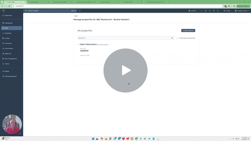Open WhatsApp from the taskbar
This screenshot has height=141, width=251.
(x=115, y=139)
